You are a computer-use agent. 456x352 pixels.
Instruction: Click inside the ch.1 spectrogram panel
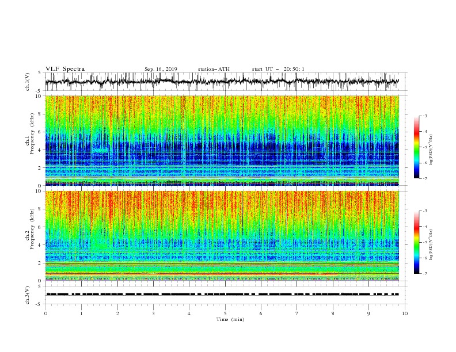(x=222, y=140)
